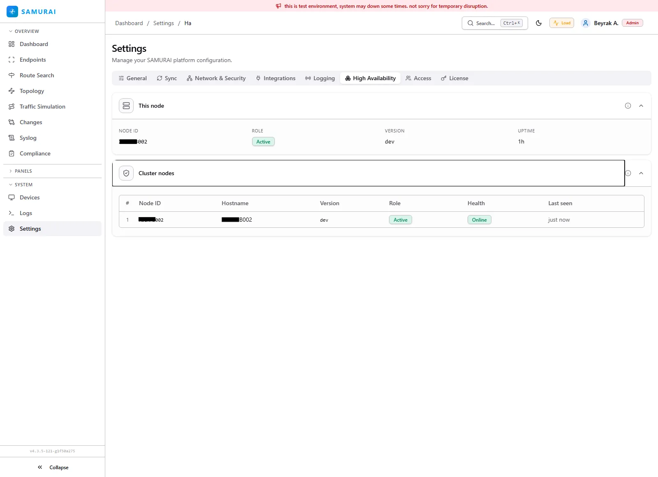Screen dimensions: 658x477
Task: Click the Last seen column header
Action: coord(560,203)
